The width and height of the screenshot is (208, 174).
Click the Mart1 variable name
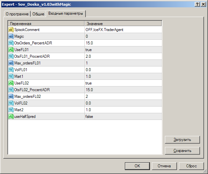click(x=19, y=76)
